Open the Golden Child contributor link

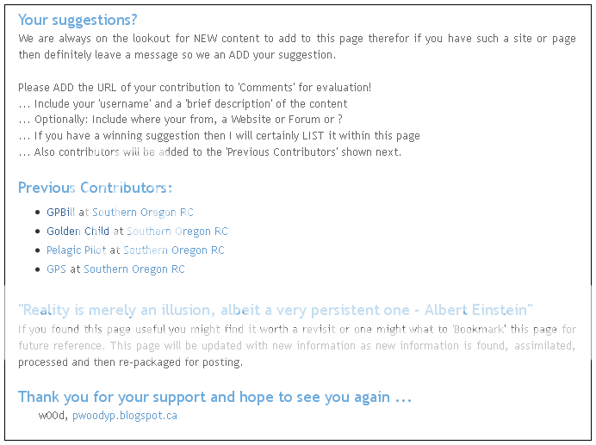[78, 232]
